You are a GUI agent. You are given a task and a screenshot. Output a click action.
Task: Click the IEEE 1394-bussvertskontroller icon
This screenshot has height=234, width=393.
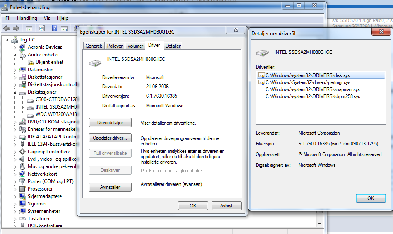coord(22,144)
